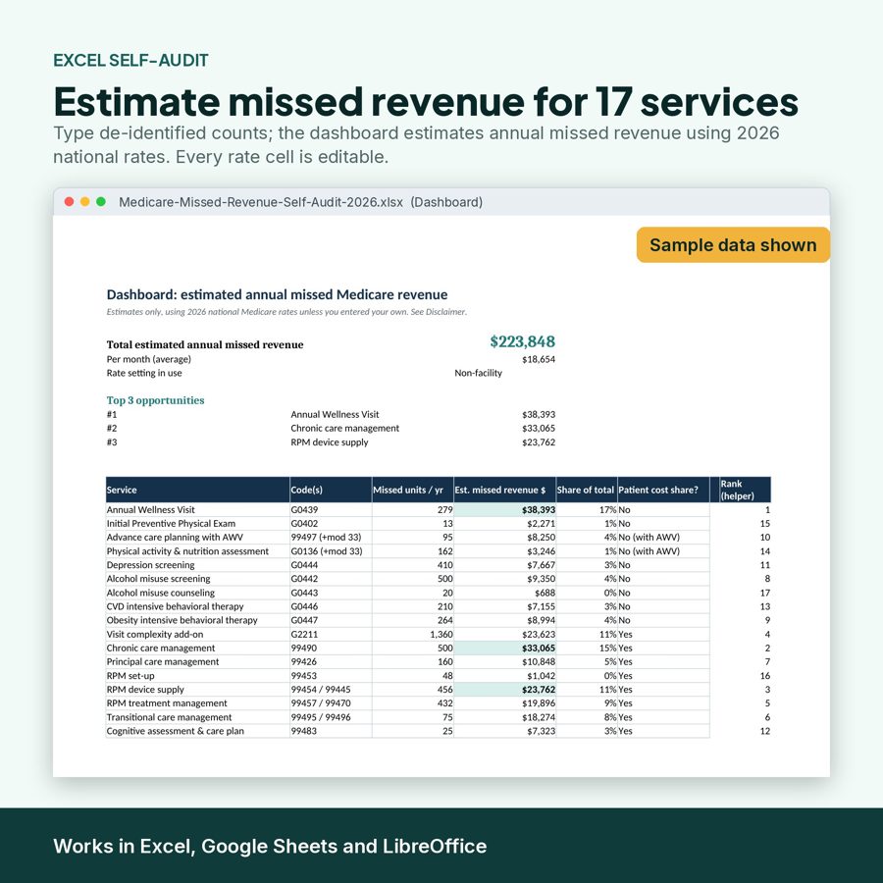Click the 'EXCEL SELF-AUDIT' label

coord(130,60)
